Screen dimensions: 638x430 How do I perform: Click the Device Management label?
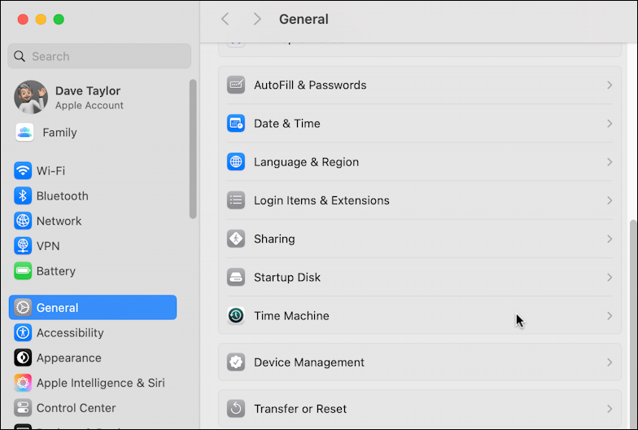309,362
